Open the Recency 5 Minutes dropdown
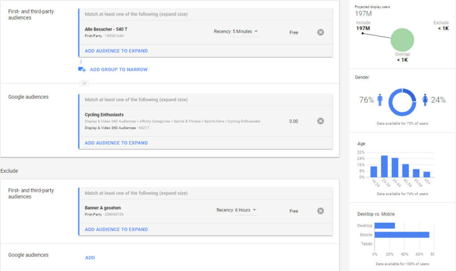 (236, 32)
